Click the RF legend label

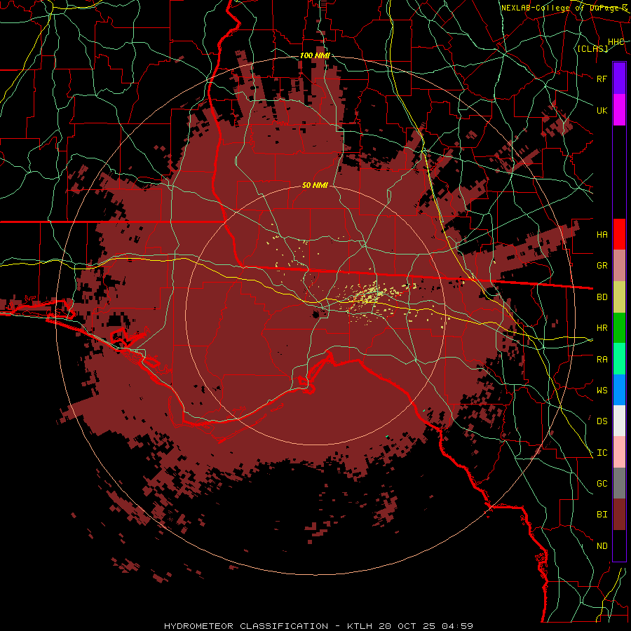(602, 79)
